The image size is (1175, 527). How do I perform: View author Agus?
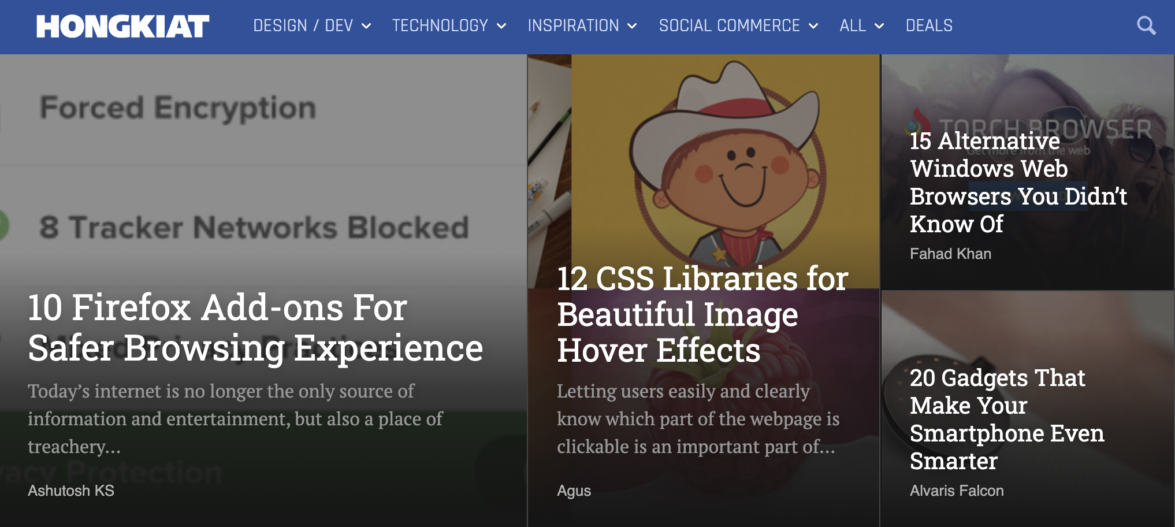coord(574,491)
